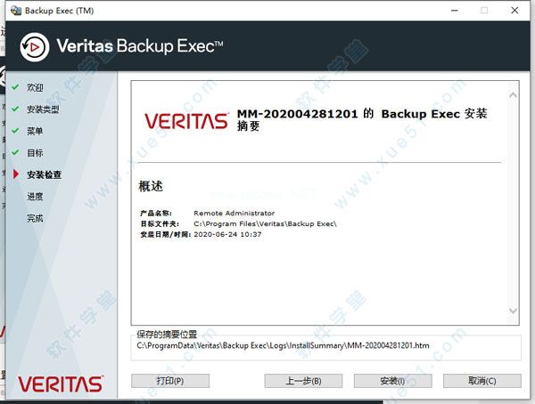The width and height of the screenshot is (535, 404).
Task: Click the green checkmark beside 欢迎
Action: [16, 88]
